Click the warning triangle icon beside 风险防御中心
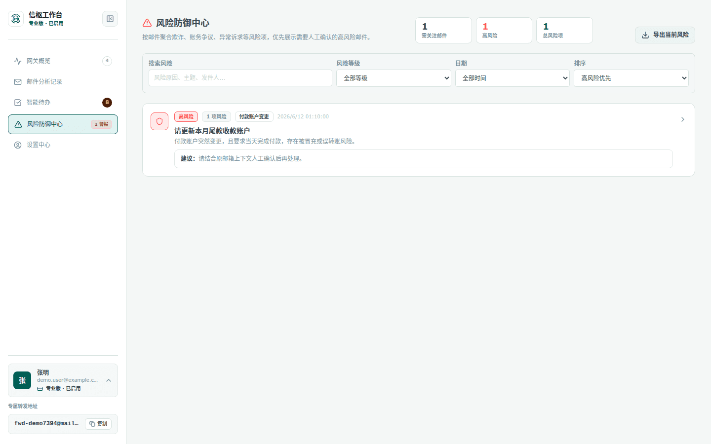711x444 pixels. tap(18, 124)
